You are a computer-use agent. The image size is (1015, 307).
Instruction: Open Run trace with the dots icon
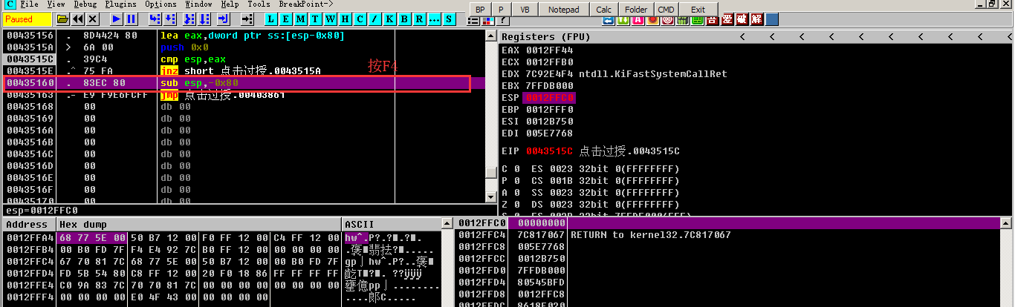coord(434,19)
